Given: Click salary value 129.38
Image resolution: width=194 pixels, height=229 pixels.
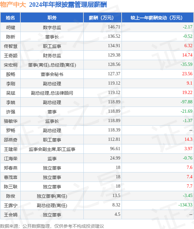Looking at the screenshot, I should pyautogui.click(x=114, y=55).
